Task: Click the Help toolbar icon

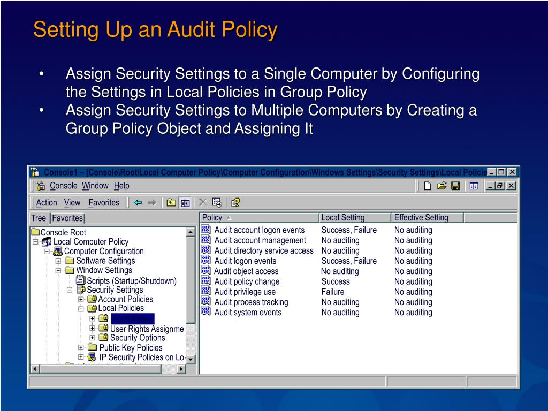Action: click(235, 203)
